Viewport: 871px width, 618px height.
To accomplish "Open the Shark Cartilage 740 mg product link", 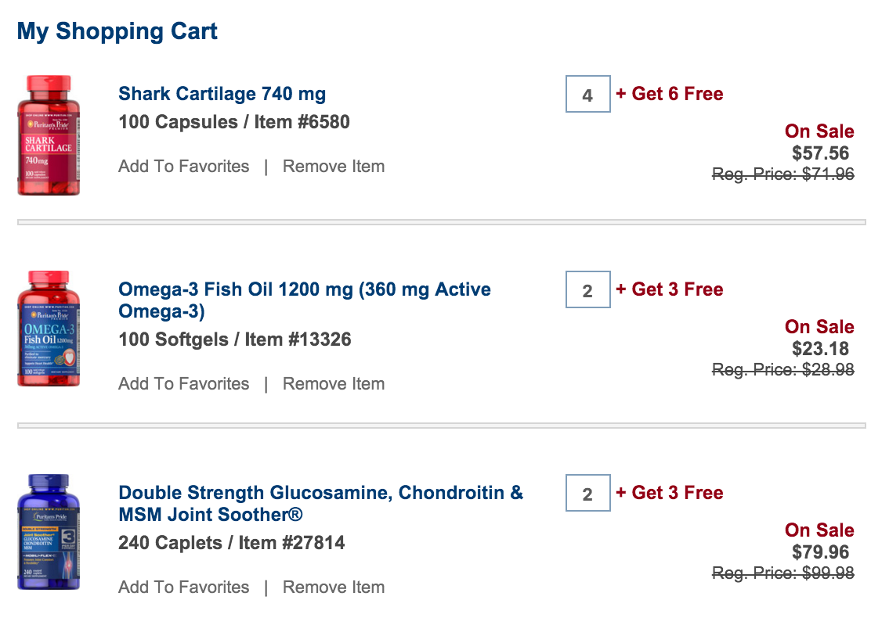I will (x=222, y=94).
